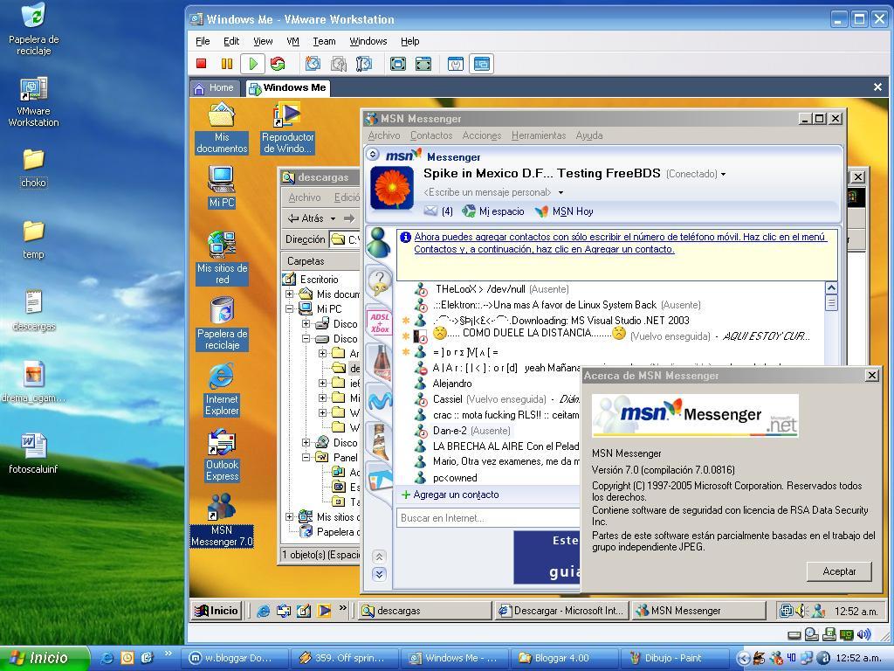894x671 pixels.
Task: Open the Atrás history dropdown in descargas
Action: coord(333,218)
